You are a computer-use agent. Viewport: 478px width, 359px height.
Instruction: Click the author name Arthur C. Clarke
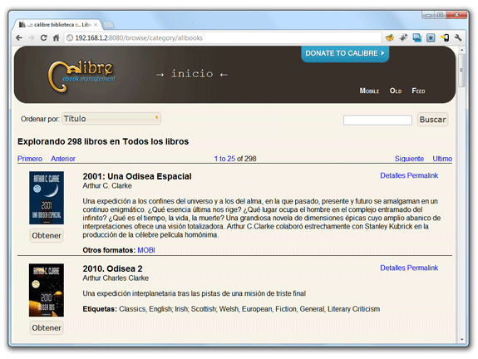[x=107, y=186]
